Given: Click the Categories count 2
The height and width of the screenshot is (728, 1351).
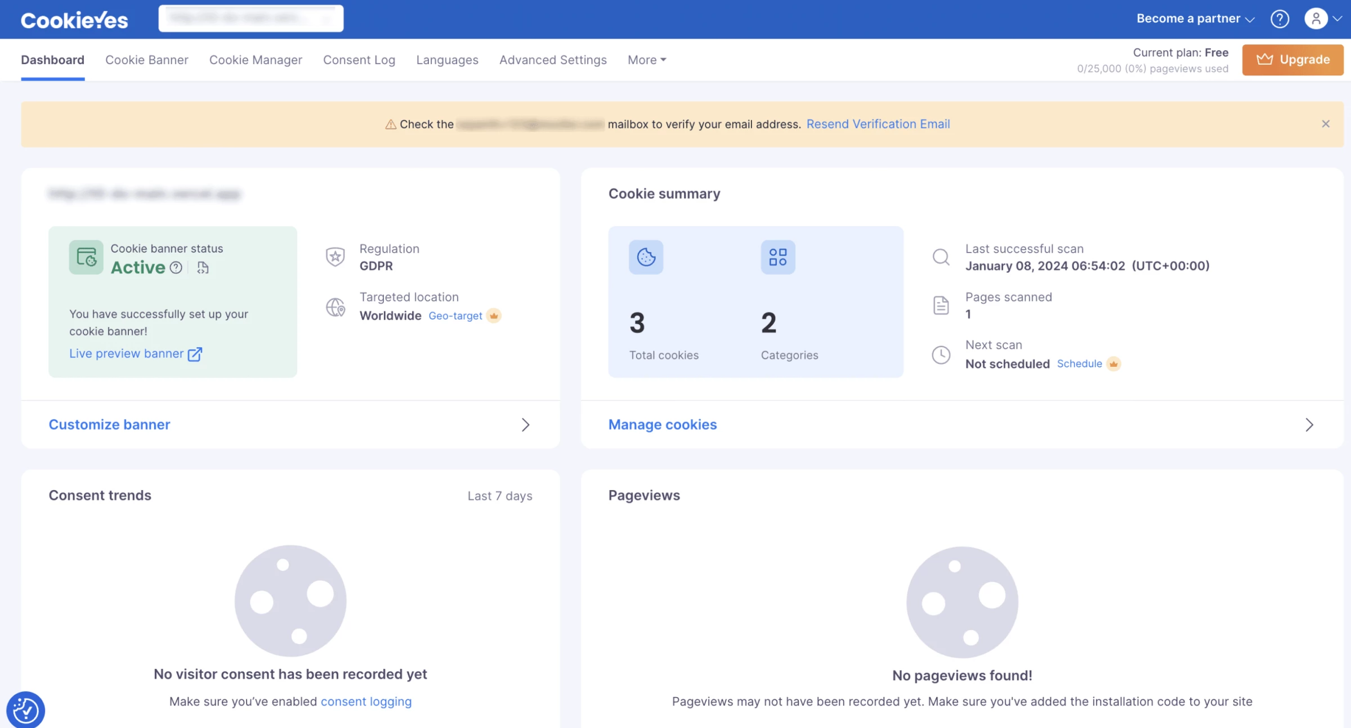Looking at the screenshot, I should click(x=768, y=323).
